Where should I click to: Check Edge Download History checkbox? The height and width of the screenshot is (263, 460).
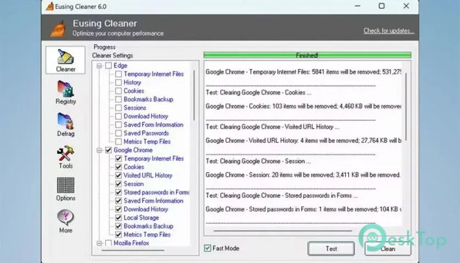tap(118, 116)
